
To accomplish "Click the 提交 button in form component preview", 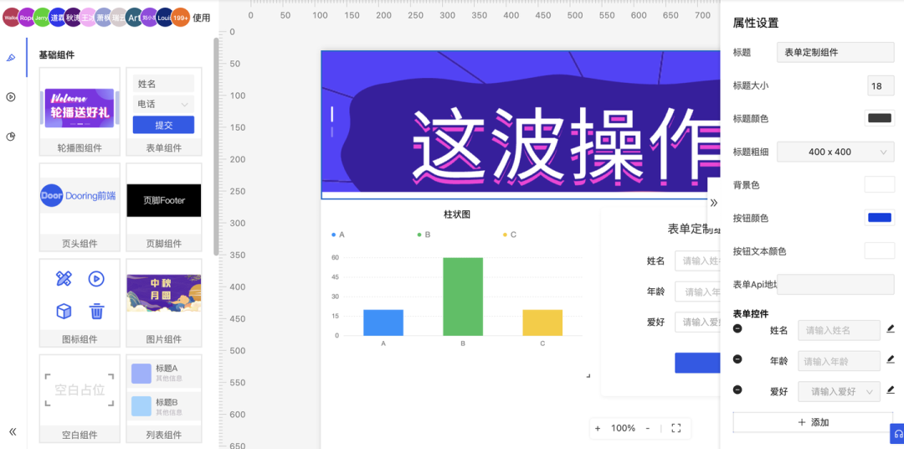I will pyautogui.click(x=163, y=125).
